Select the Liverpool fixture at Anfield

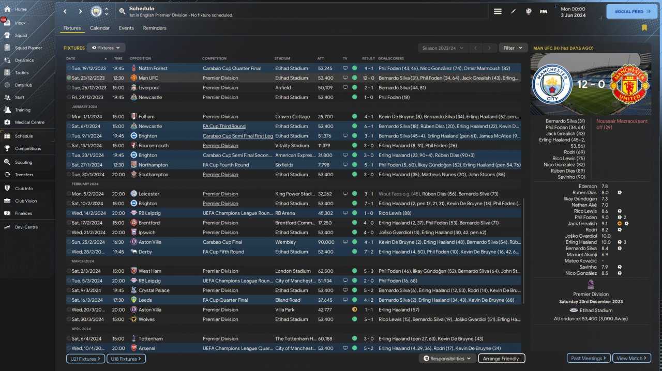pos(294,87)
